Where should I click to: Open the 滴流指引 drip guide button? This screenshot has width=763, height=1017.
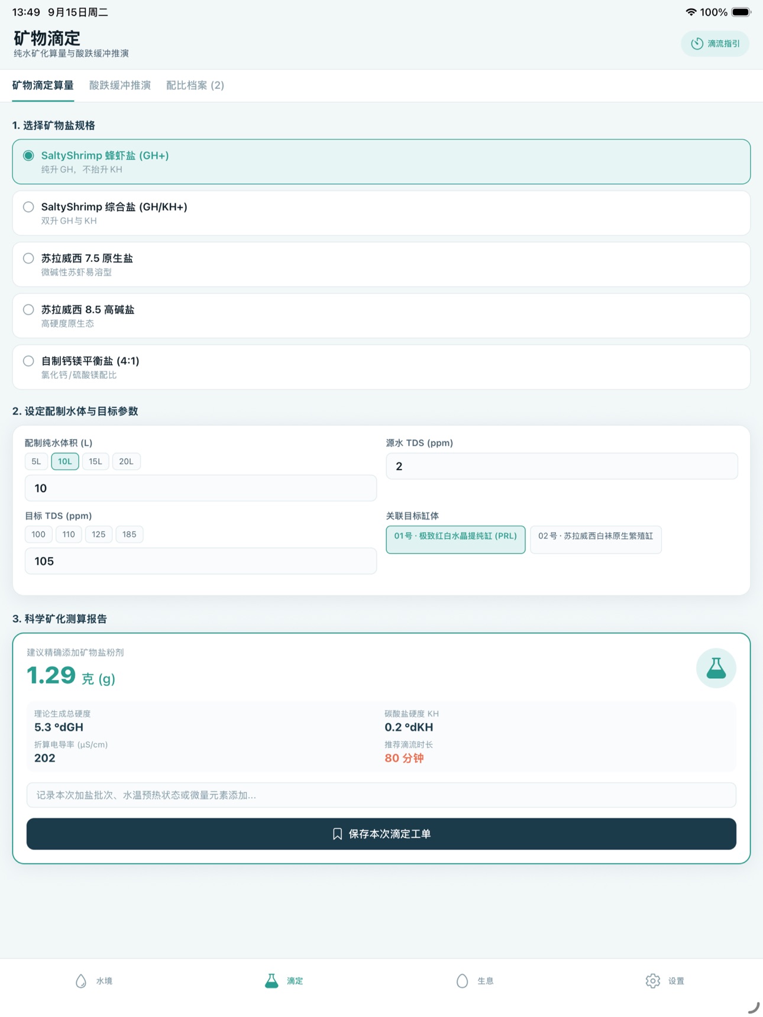point(714,44)
